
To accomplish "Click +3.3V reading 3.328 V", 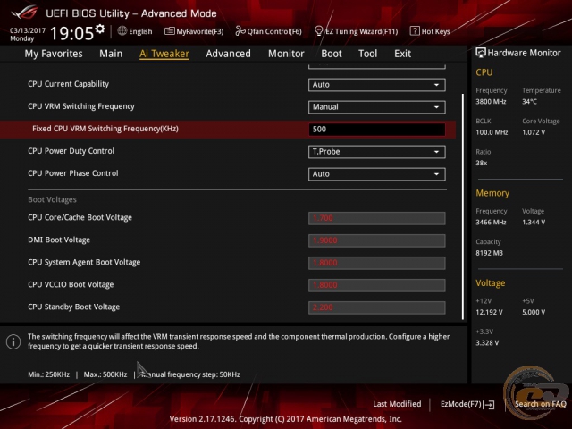I will pyautogui.click(x=487, y=343).
